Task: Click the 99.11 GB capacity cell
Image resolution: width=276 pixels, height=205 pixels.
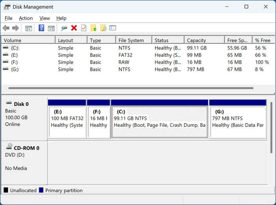Action: (197, 48)
